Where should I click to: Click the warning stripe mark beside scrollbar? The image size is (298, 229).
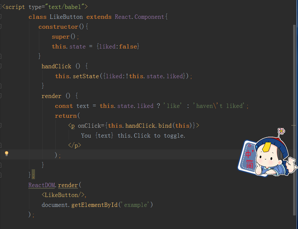pos(293,125)
